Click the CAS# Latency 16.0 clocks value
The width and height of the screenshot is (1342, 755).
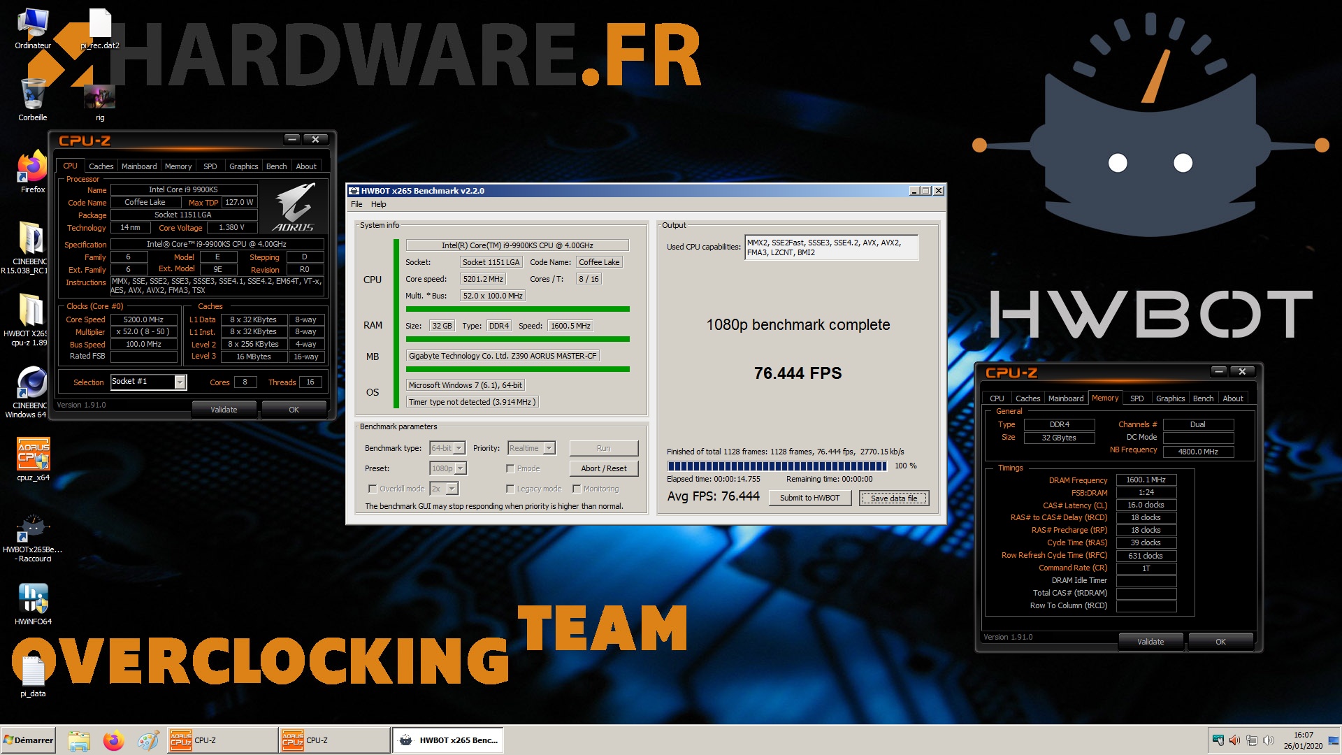coord(1146,505)
